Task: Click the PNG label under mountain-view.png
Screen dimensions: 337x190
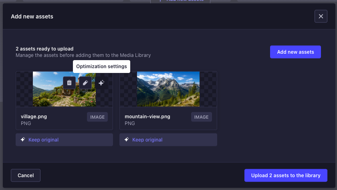Action: coord(130,123)
